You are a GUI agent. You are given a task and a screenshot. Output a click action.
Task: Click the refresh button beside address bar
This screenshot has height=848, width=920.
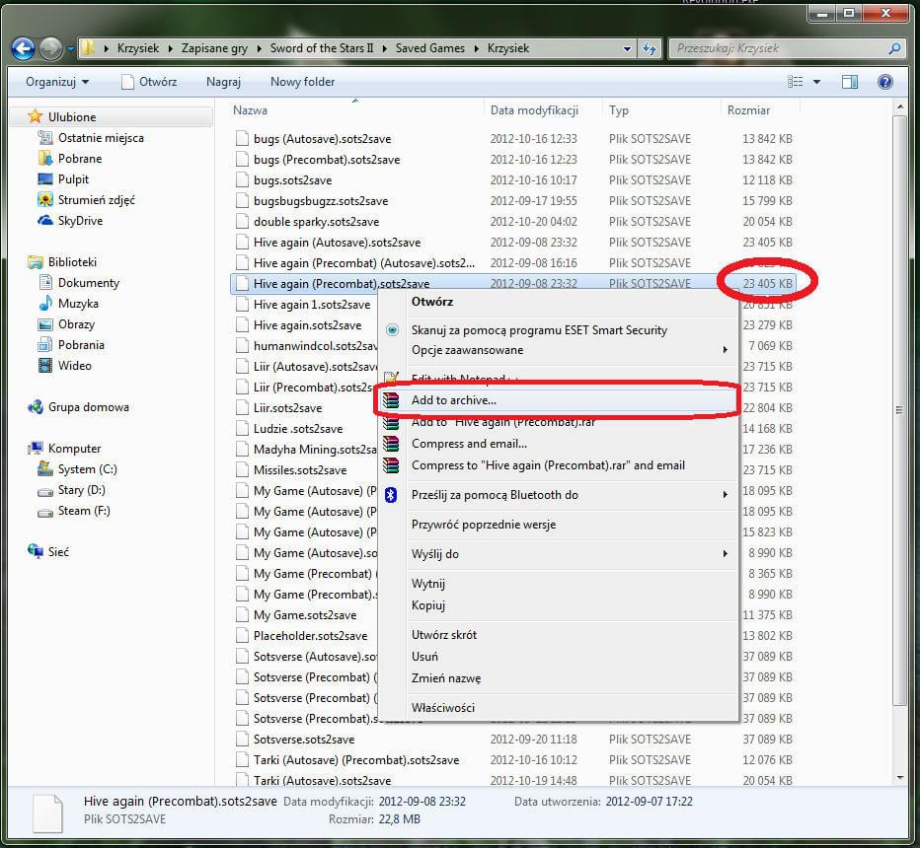pos(650,48)
